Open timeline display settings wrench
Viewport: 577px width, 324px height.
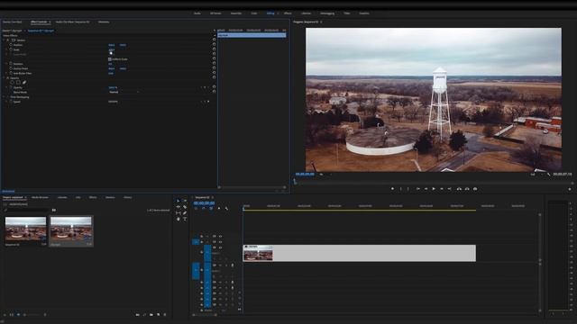pyautogui.click(x=226, y=209)
